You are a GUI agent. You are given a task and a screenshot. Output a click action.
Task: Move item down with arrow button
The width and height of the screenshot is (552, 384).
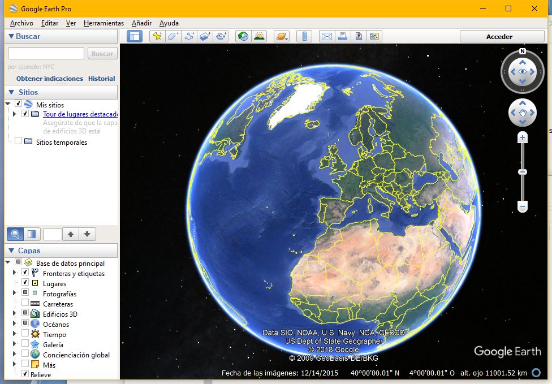[x=87, y=234]
